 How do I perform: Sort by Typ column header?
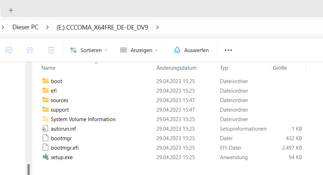224,68
